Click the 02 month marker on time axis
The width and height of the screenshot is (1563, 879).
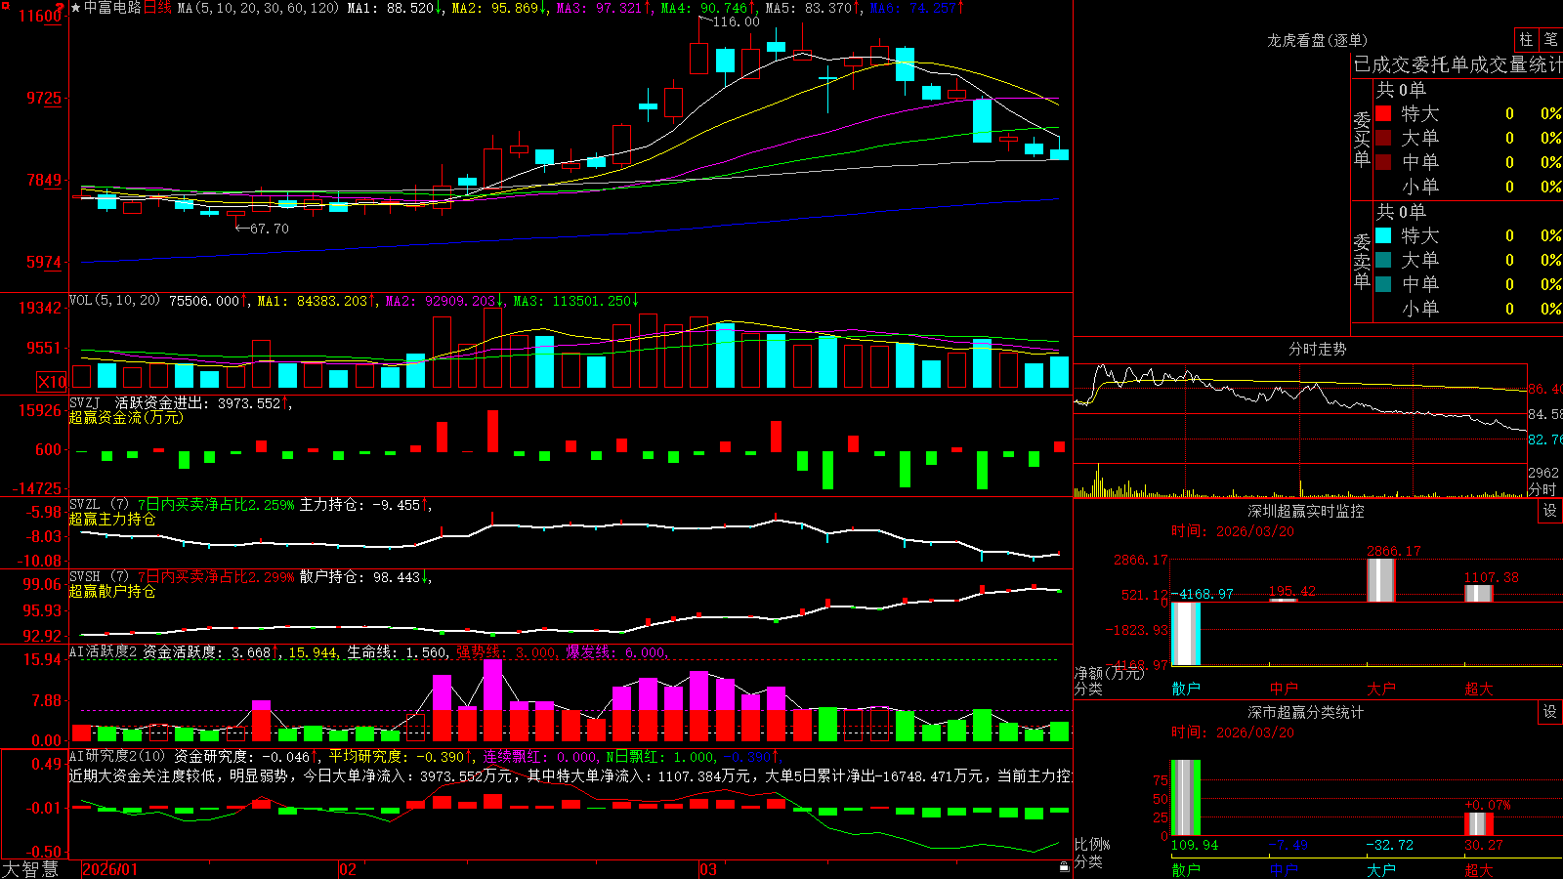348,869
